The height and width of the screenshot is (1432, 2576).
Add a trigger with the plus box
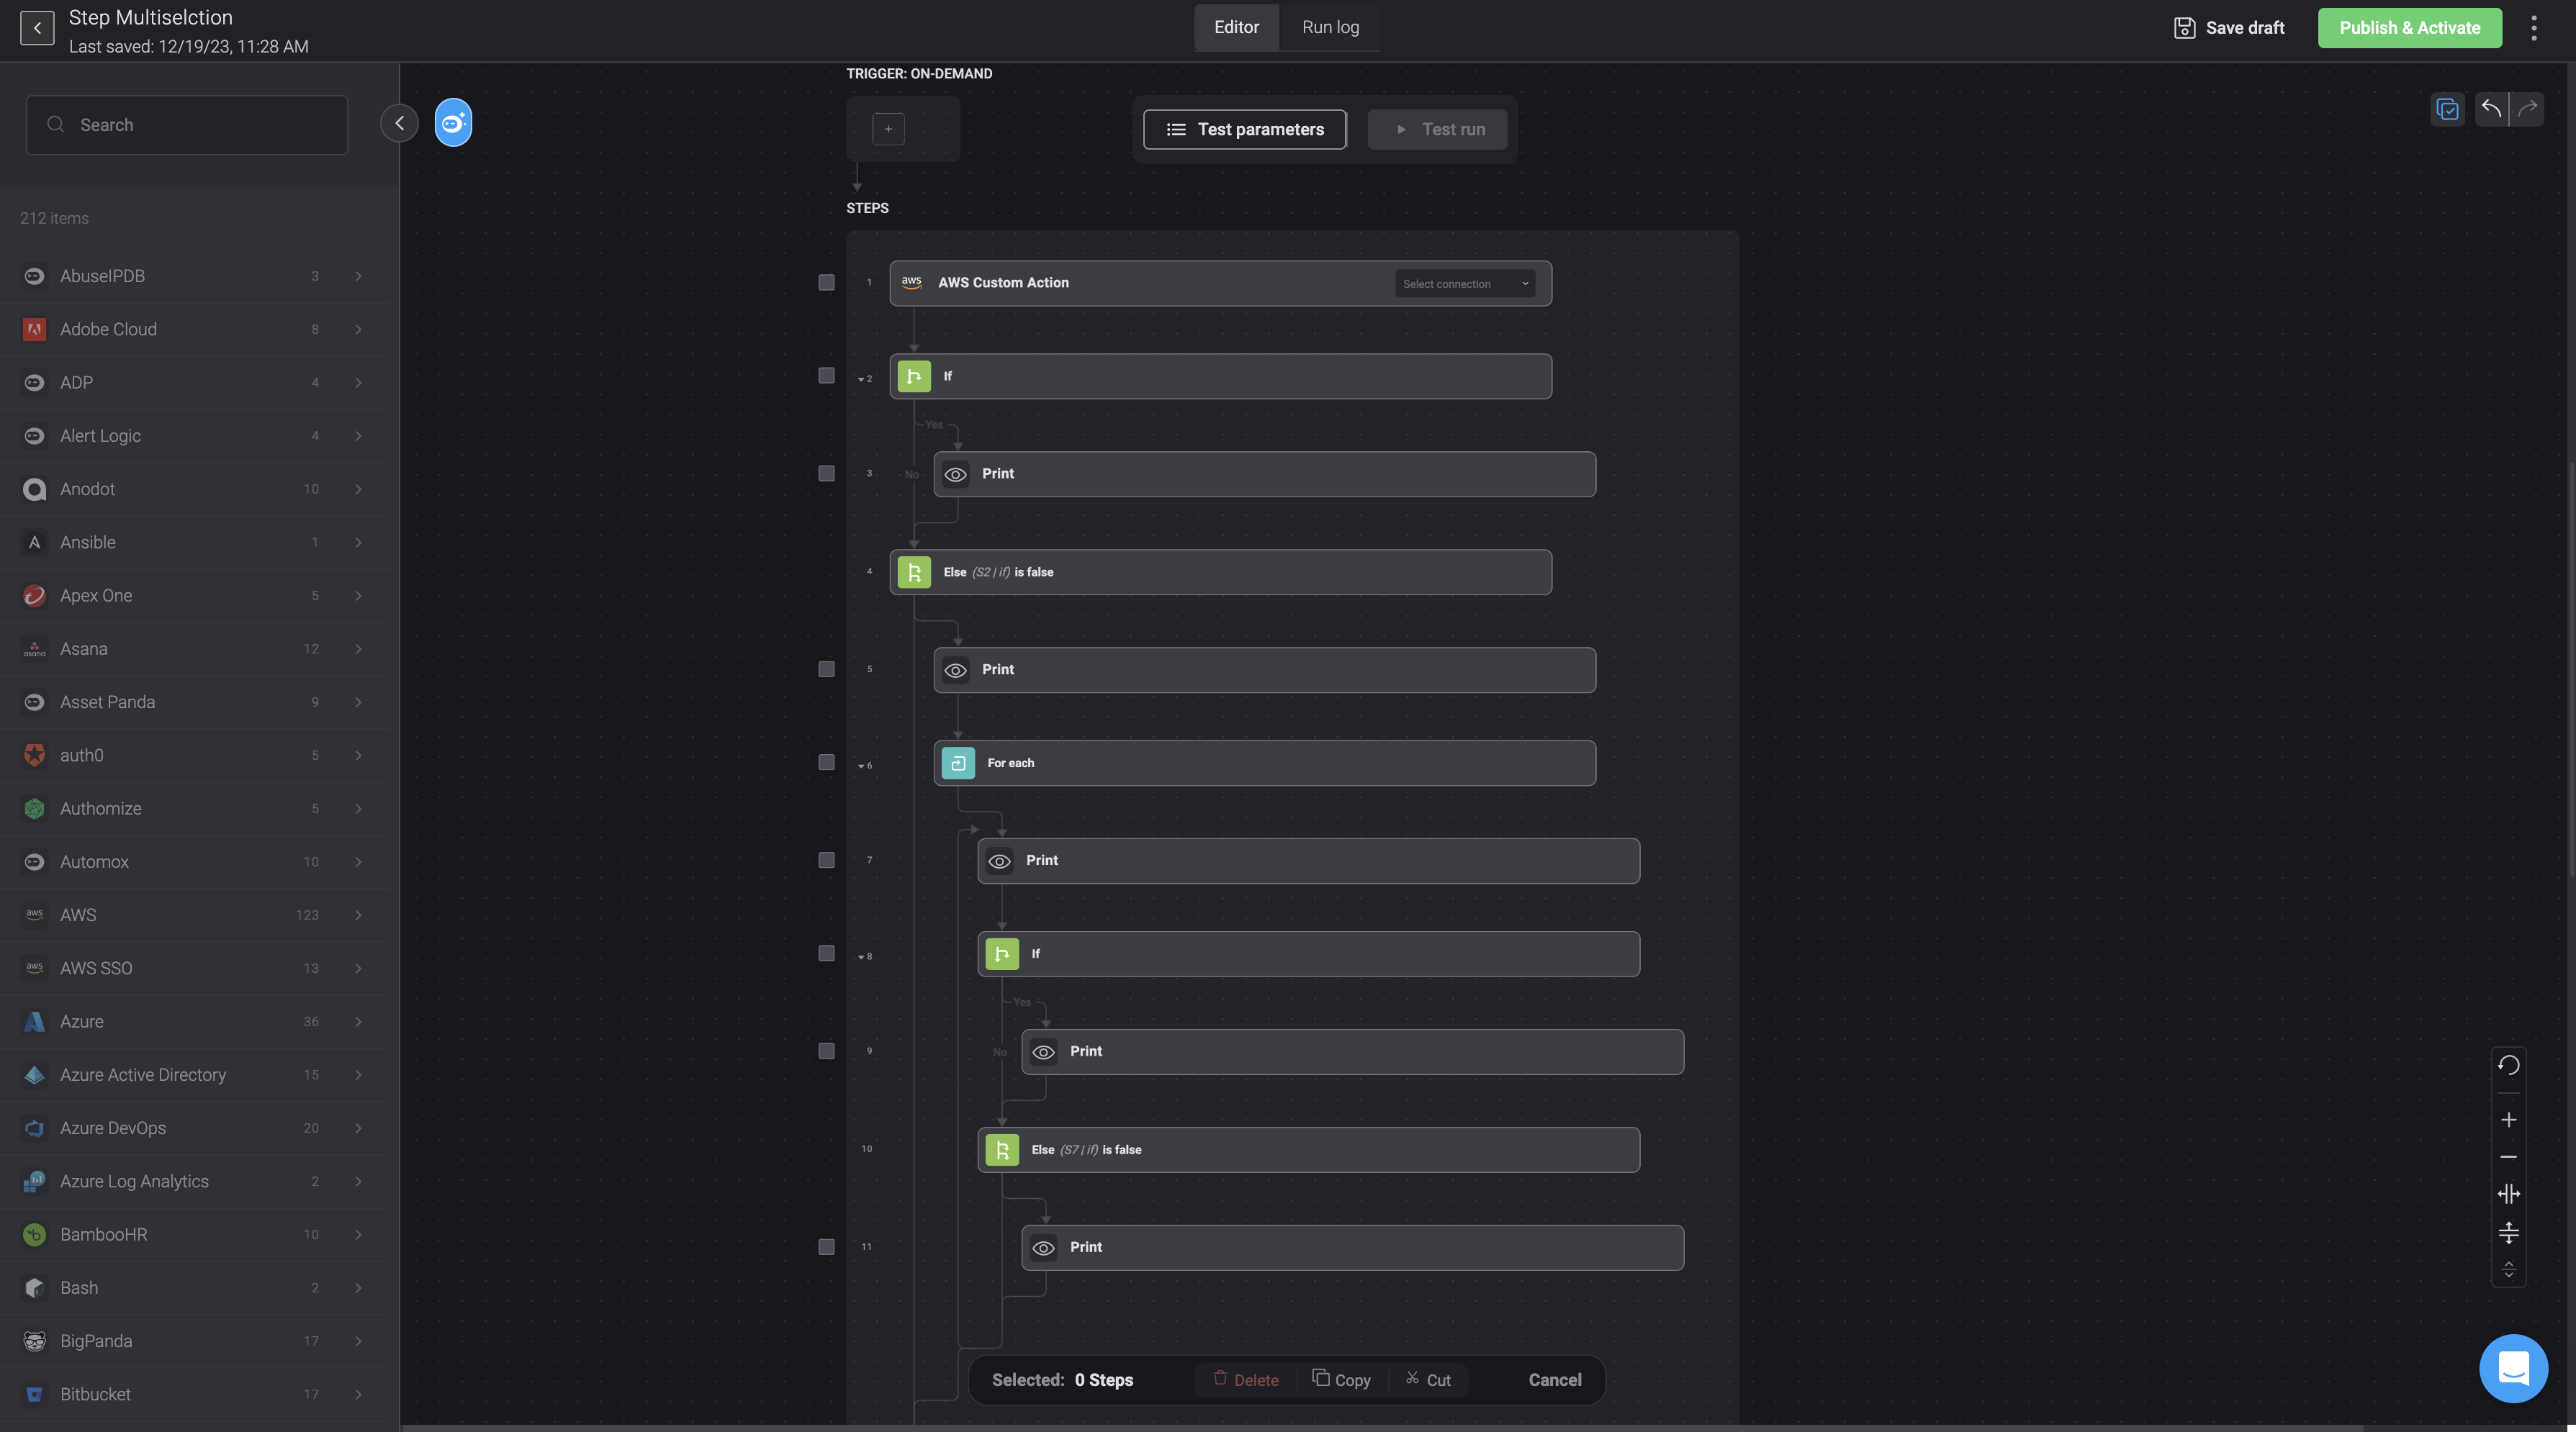coord(888,129)
